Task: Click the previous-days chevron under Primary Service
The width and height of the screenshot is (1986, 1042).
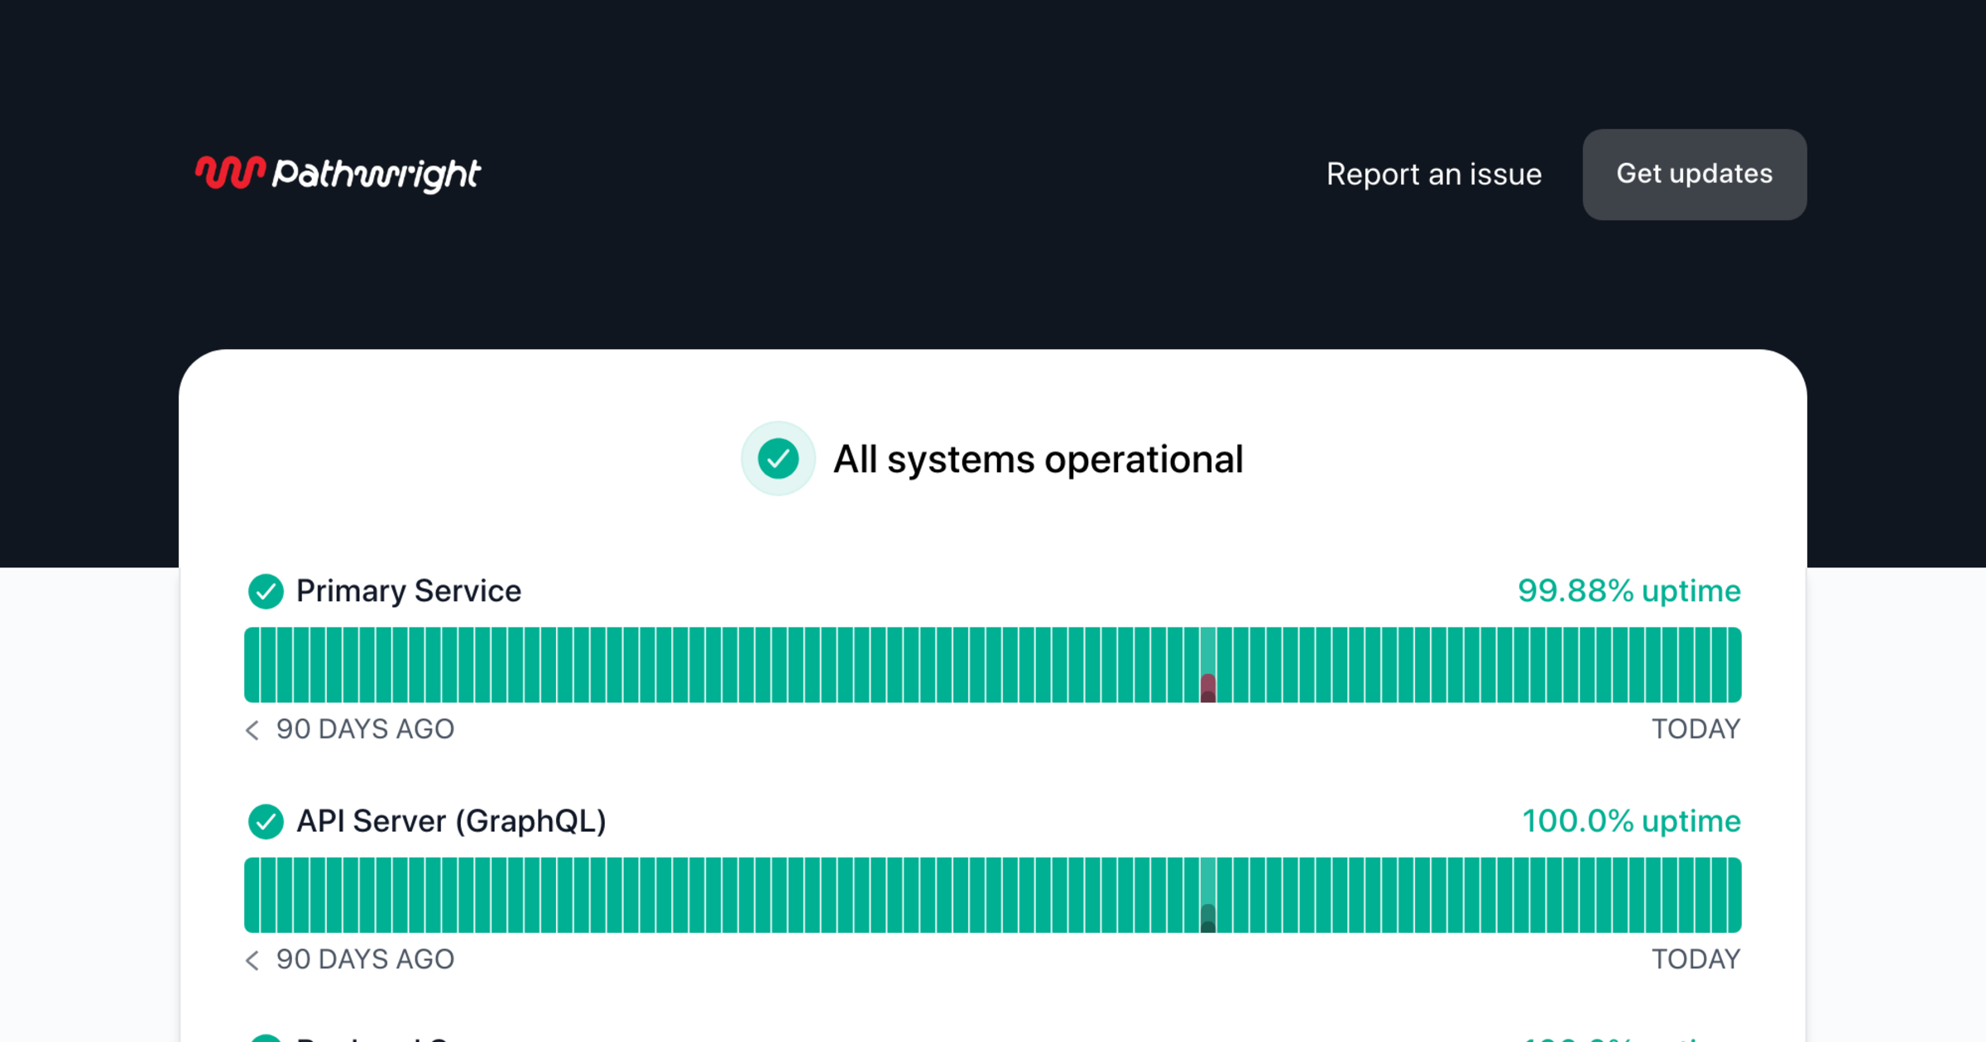Action: point(252,729)
